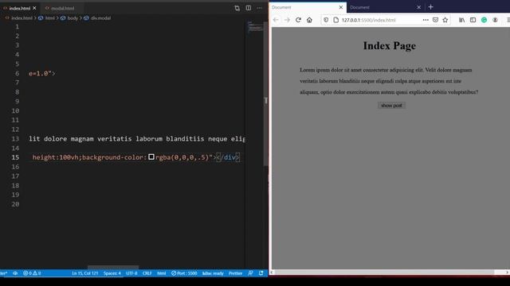Click Ln 15, Col 121 in status bar
Screen dimensions: 510x286
click(85, 273)
